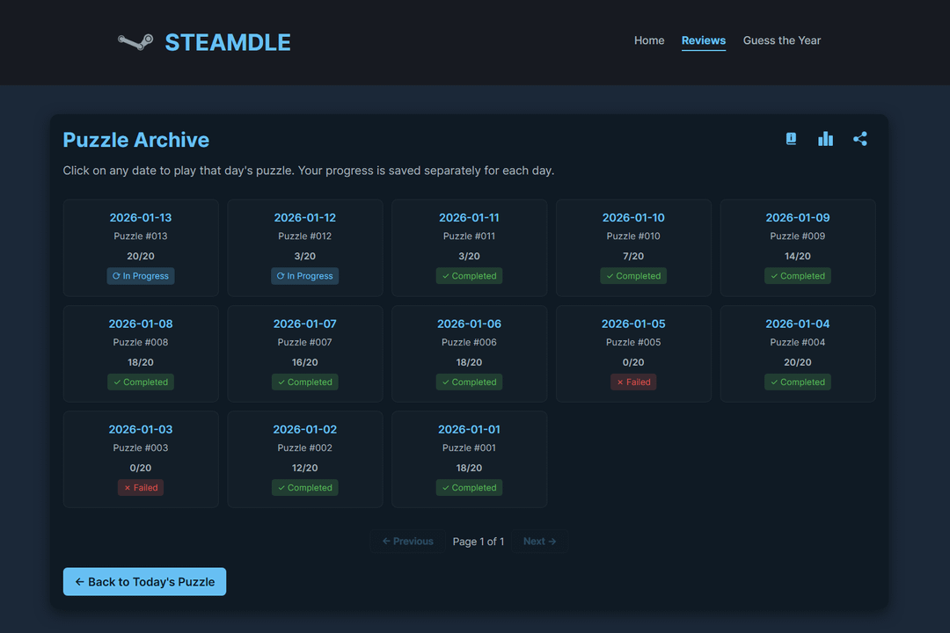The image size is (950, 633).
Task: Open puzzle dated 2026-01-11
Action: 469,218
